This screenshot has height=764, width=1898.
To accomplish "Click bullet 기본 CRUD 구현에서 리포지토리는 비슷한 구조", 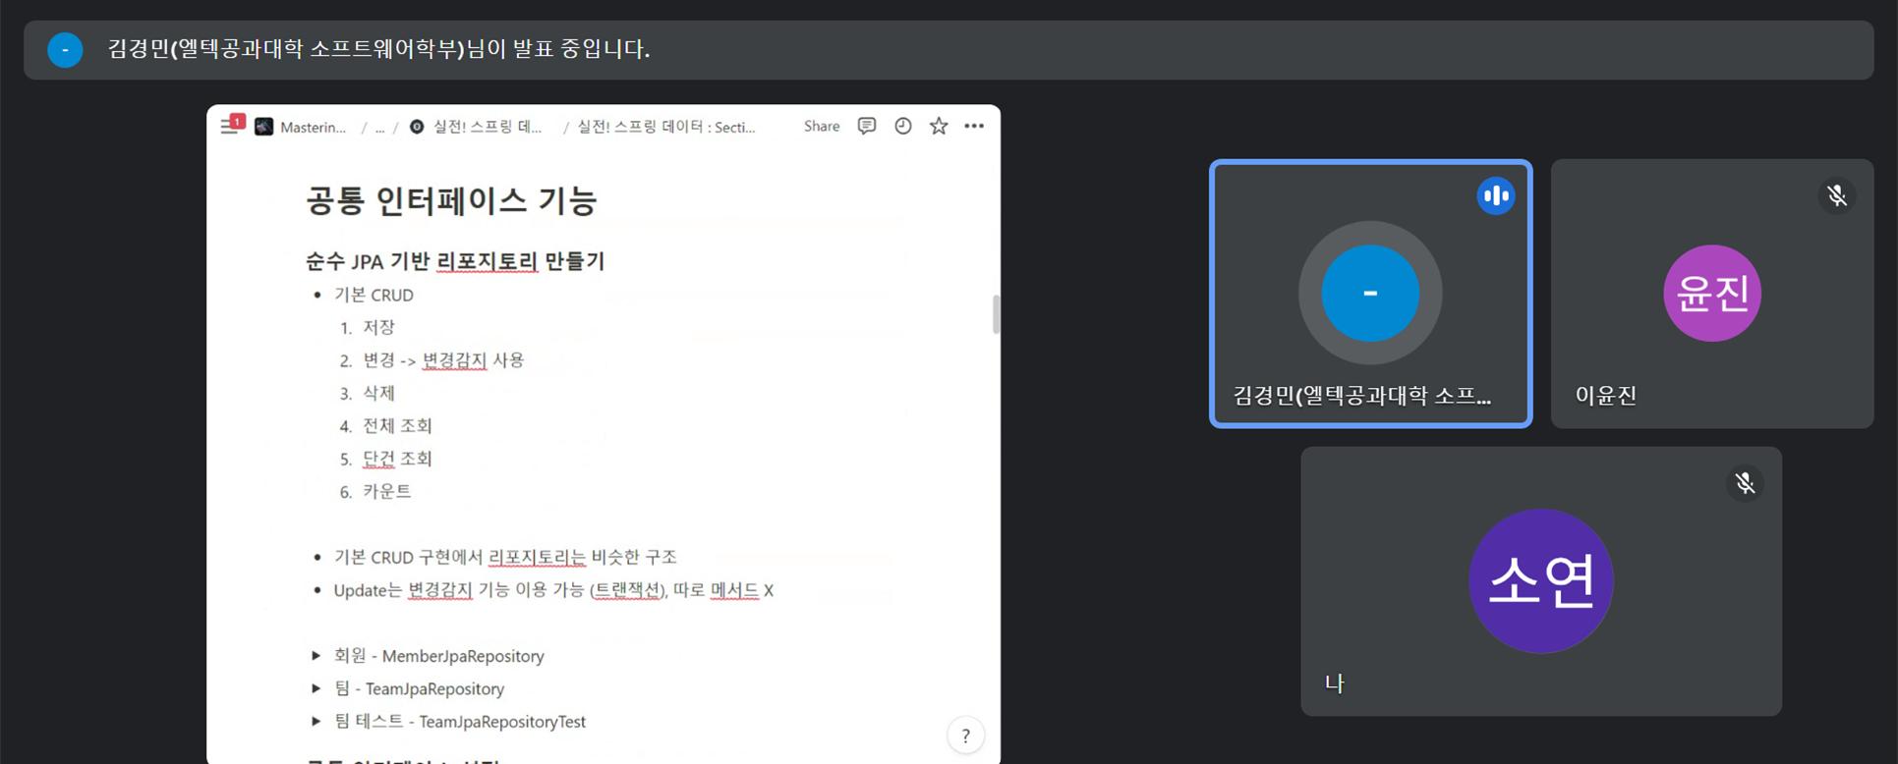I will 505,557.
